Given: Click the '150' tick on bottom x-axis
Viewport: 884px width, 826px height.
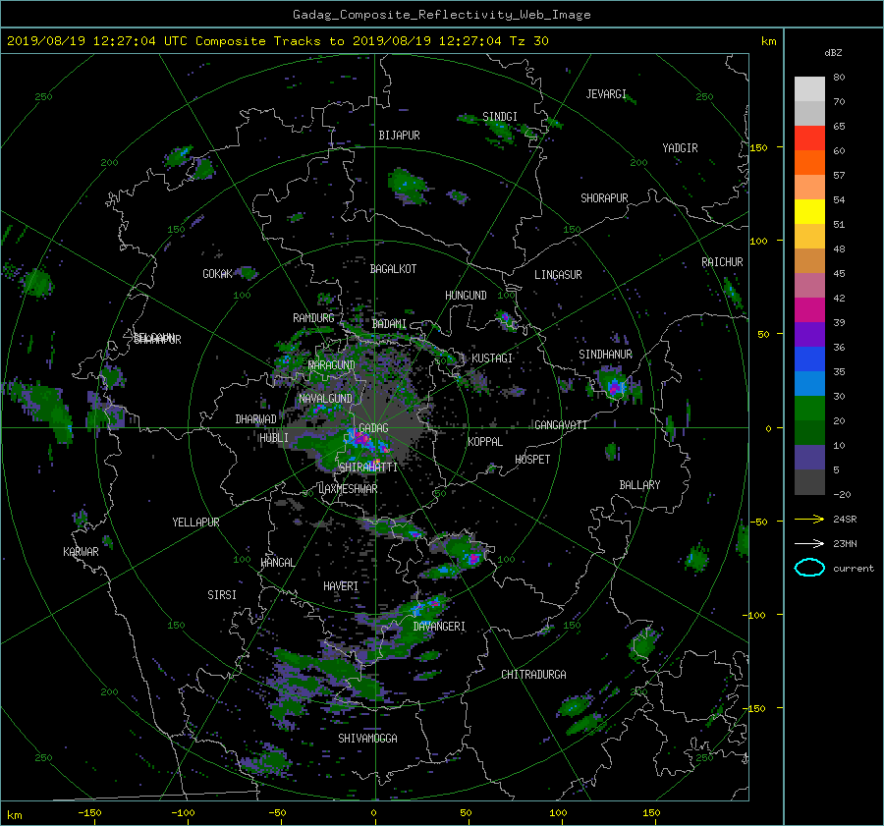Looking at the screenshot, I should (x=651, y=813).
